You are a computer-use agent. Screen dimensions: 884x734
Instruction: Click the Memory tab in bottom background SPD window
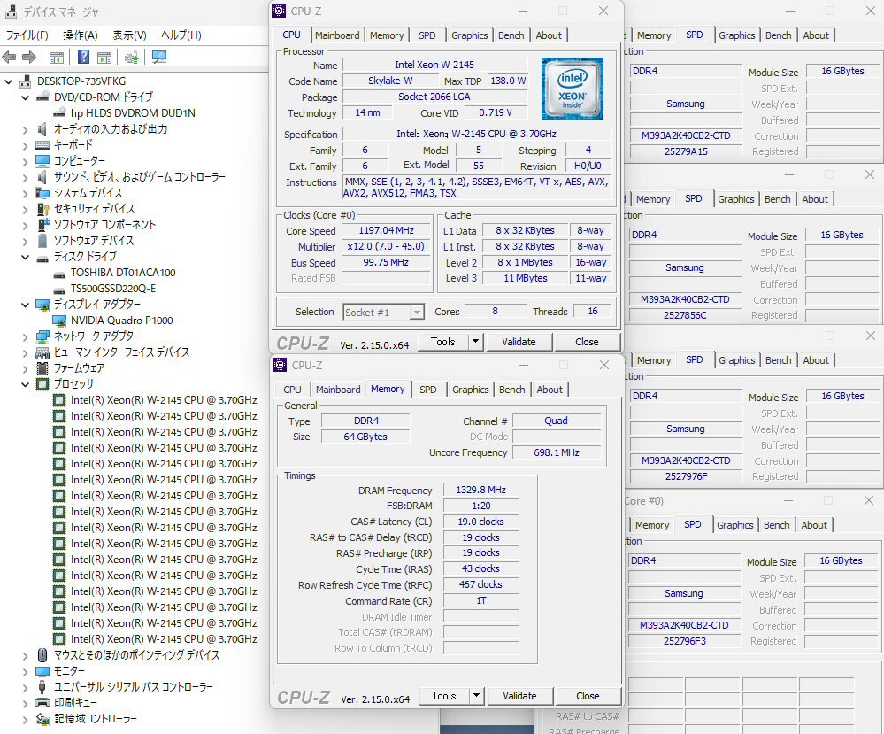pos(652,525)
